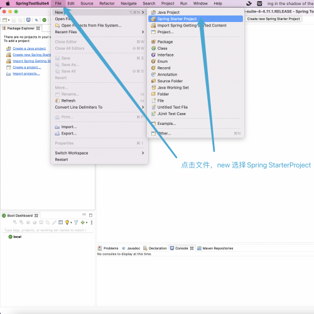The width and height of the screenshot is (314, 314).
Task: Select the local node in Boot Dashboard
Action: [17, 237]
